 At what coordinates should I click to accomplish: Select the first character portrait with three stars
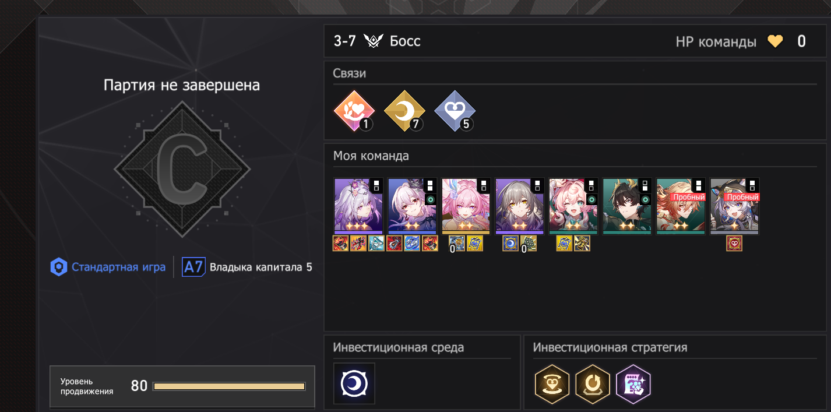pos(358,206)
